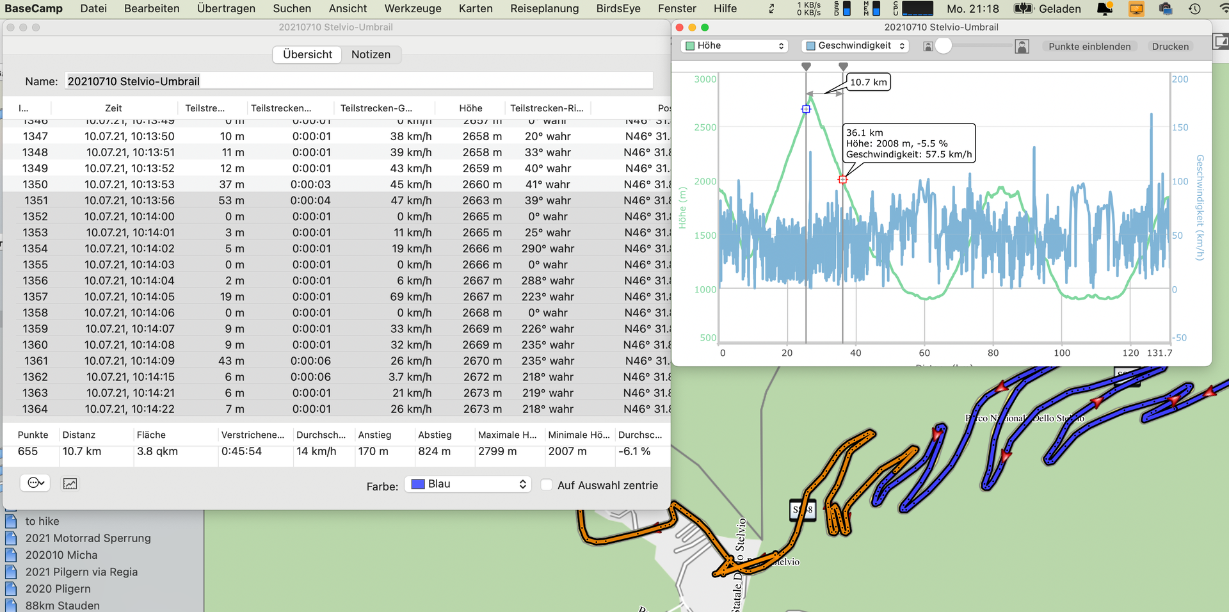The image size is (1229, 612).
Task: Open the Reiseplanung menu
Action: pos(544,9)
